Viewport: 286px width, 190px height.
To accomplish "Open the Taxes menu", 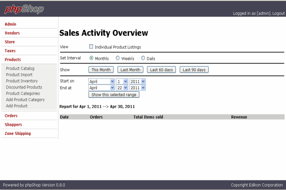I will (10, 51).
